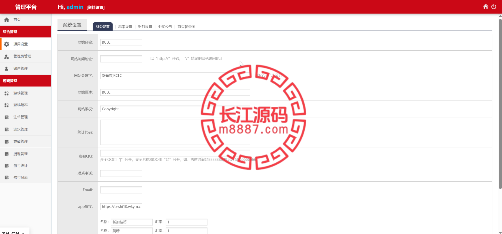The image size is (502, 234).
Task: Click the power logout icon
Action: [494, 7]
